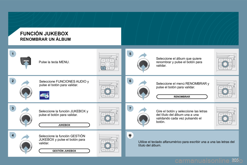Image resolution: width=247 pixels, height=165 pixels.
Task: Click the text 'Seleccione FUNCIONES AUDIO y pulse el botón'
Action: coord(64,83)
